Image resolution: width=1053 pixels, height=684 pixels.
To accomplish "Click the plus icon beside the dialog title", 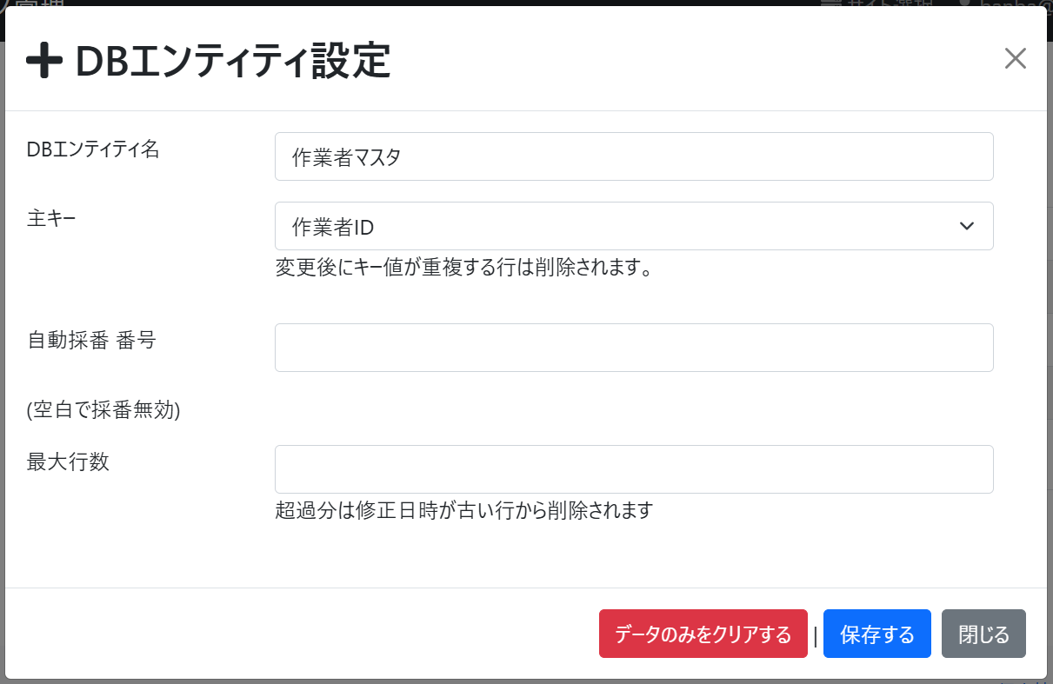I will click(x=43, y=62).
